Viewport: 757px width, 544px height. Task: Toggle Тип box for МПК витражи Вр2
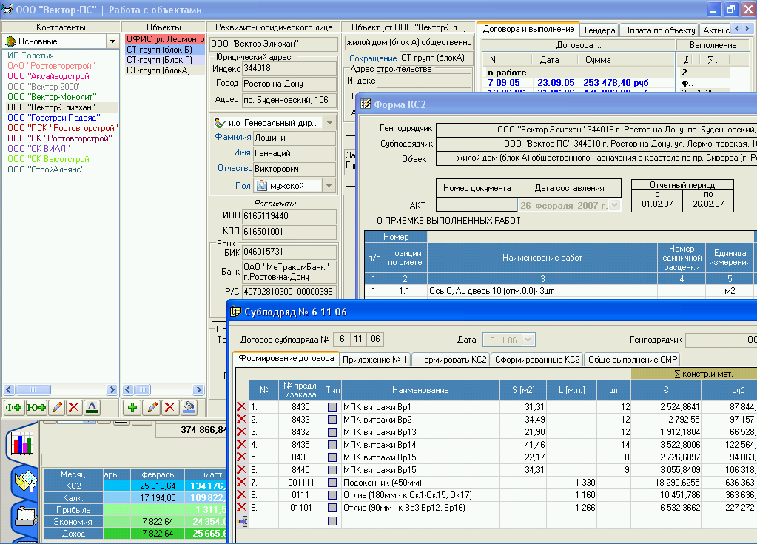point(332,420)
